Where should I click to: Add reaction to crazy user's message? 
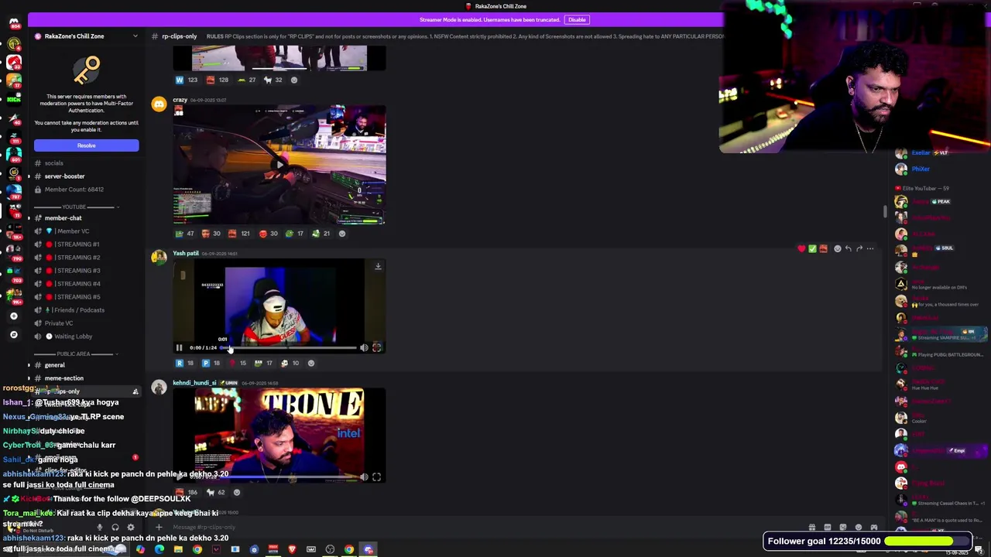click(342, 234)
